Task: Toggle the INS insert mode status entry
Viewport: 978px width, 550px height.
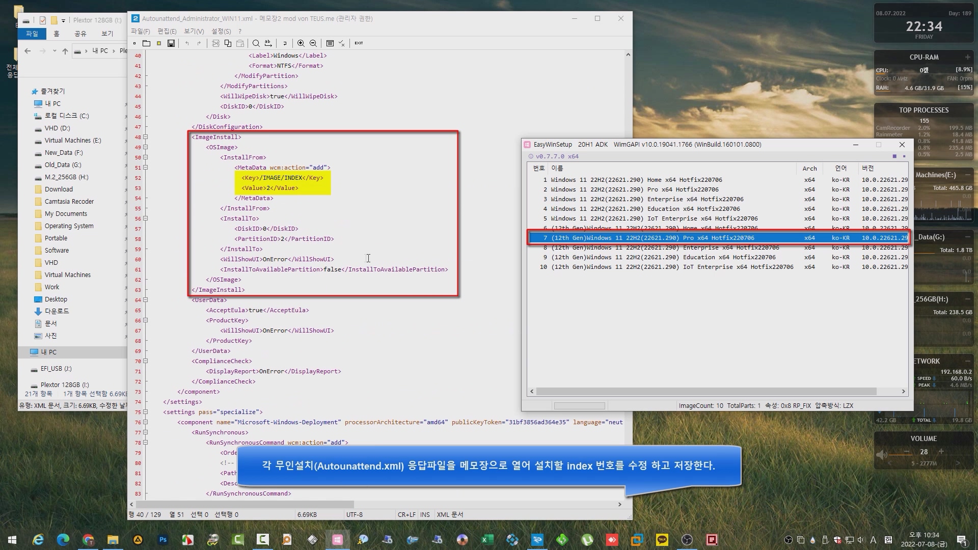Action: pos(425,515)
